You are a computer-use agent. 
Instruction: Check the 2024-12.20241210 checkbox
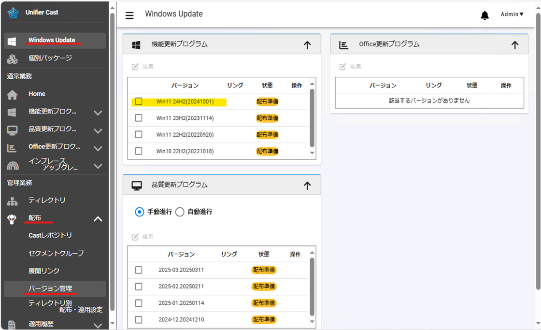tap(139, 320)
